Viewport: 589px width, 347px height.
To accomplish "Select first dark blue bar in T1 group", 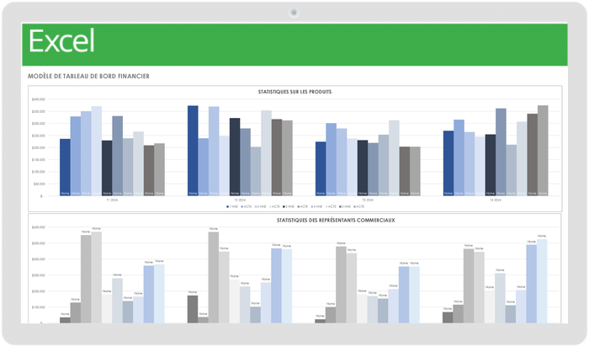I will [65, 167].
